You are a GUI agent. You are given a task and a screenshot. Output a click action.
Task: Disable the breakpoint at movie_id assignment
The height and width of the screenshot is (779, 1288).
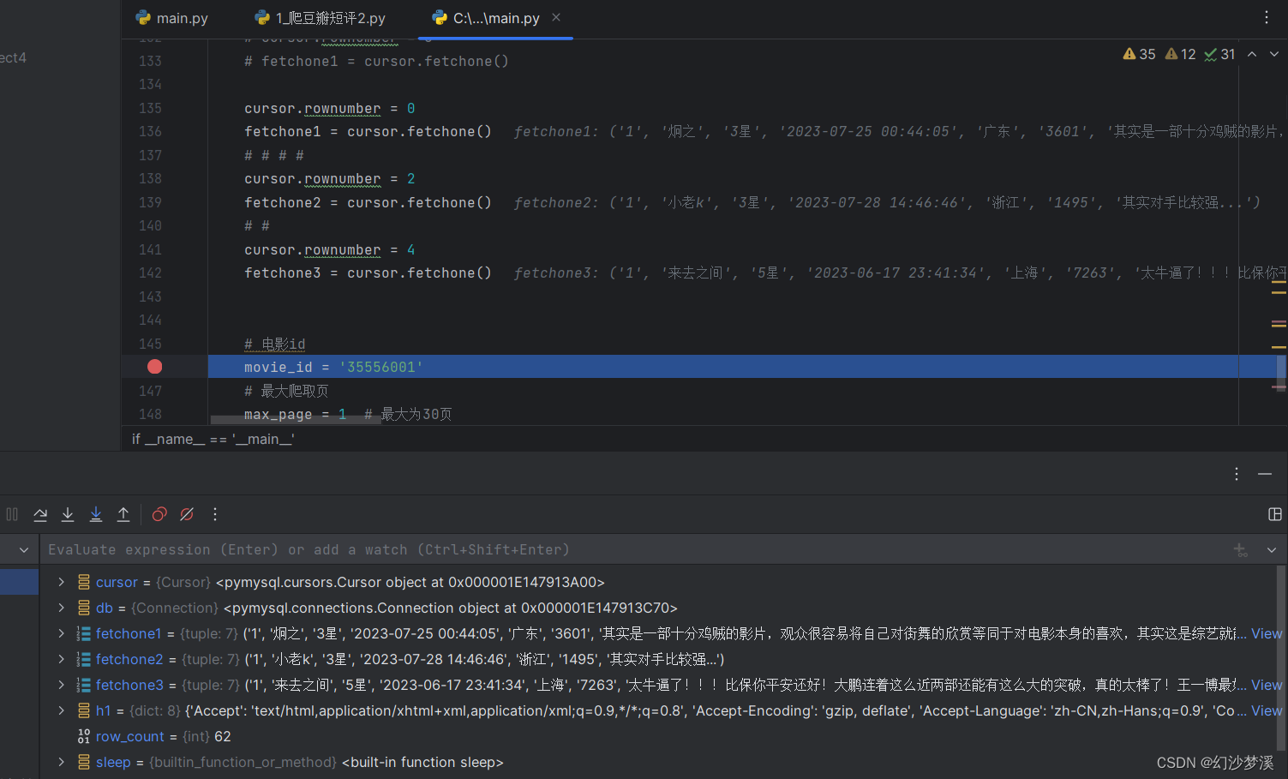(x=154, y=366)
